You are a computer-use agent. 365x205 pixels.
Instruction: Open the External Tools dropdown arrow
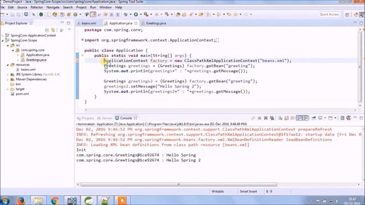151,14
